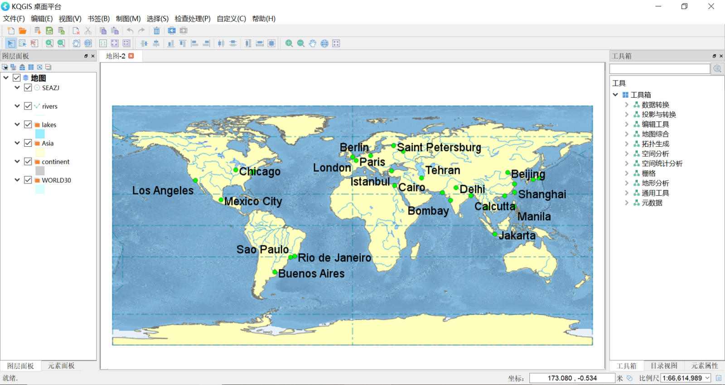Open the 编辑(E) menu
This screenshot has height=385, width=725.
click(x=42, y=19)
